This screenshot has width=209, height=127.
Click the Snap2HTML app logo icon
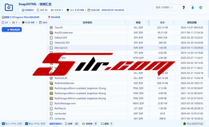pos(9,7)
